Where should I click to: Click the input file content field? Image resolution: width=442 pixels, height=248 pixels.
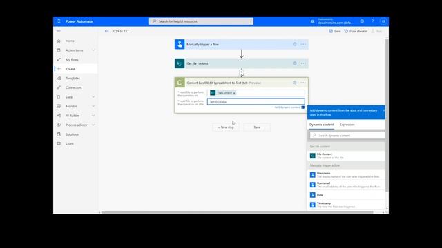pyautogui.click(x=256, y=93)
